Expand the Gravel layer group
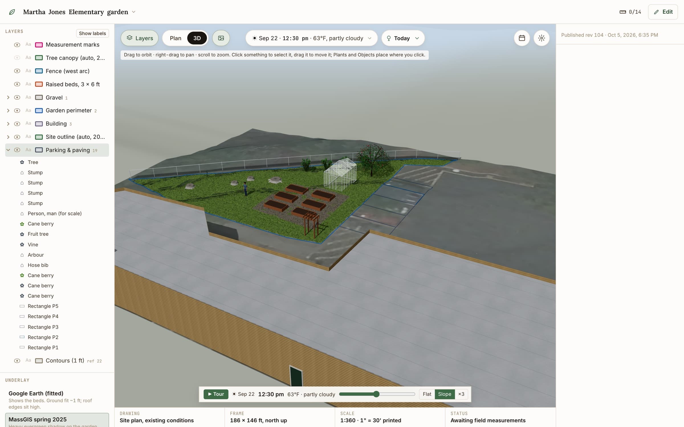Screen dimensions: 684x427 coord(8,97)
